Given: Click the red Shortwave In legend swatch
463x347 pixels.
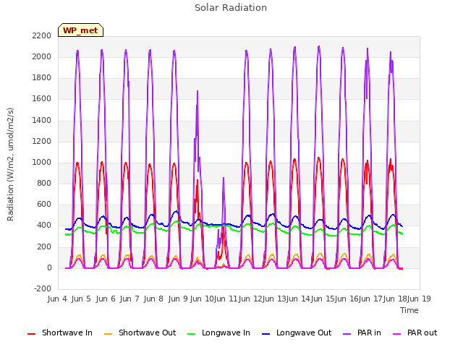Looking at the screenshot, I should pos(31,334).
